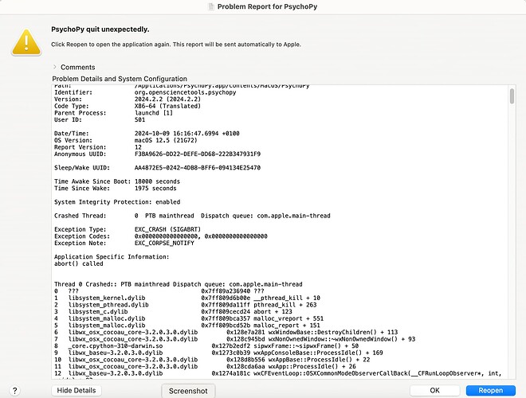The width and height of the screenshot is (526, 398).
Task: Click stack frame 'wxWindowBase::DestroyChildren()'
Action: pos(226,333)
